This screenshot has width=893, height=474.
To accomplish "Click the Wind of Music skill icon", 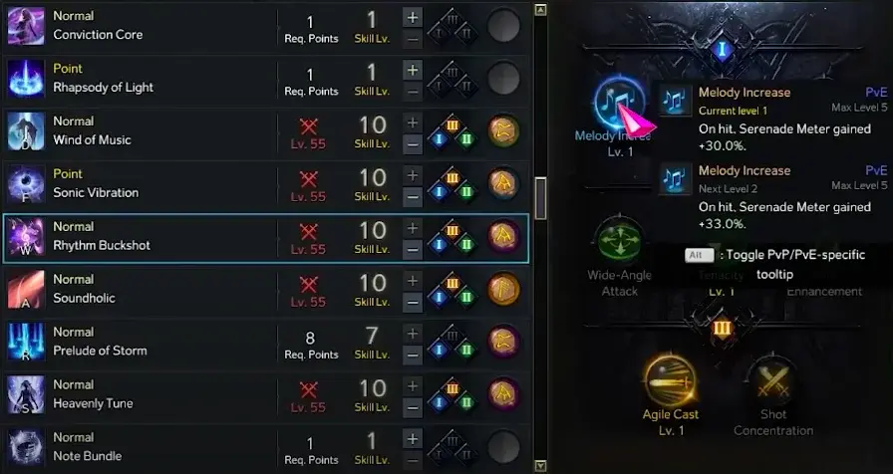I will pyautogui.click(x=26, y=131).
